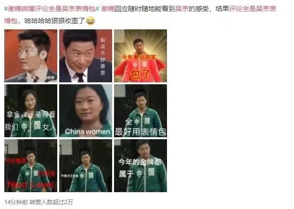This screenshot has width=294, height=209.
Task: Open the China women captioned image
Action: 86,111
